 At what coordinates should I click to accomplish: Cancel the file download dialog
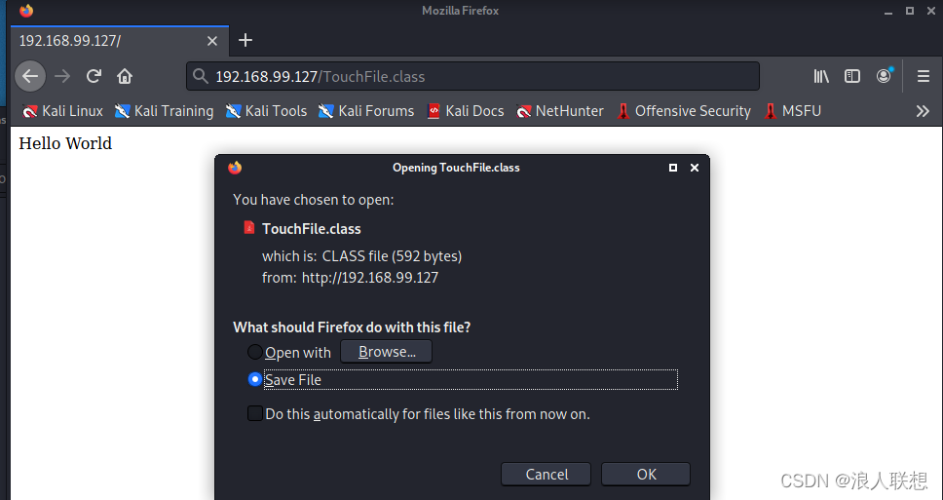coord(547,474)
